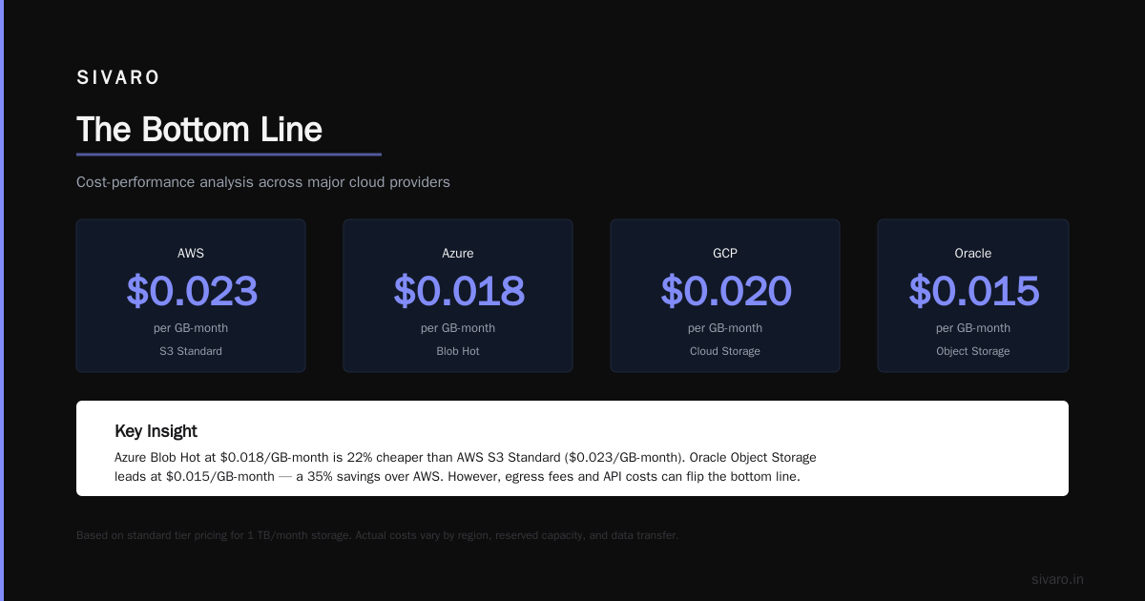
Task: Open the Azure pricing card
Action: pyautogui.click(x=458, y=296)
